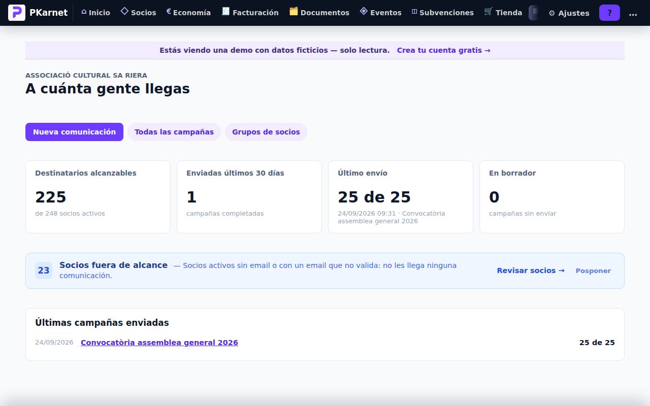The height and width of the screenshot is (406, 650).
Task: Click the 23 badge on the alert
Action: (x=44, y=270)
